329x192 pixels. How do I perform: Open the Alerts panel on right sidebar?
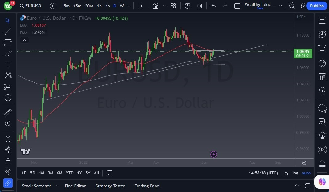point(322,34)
